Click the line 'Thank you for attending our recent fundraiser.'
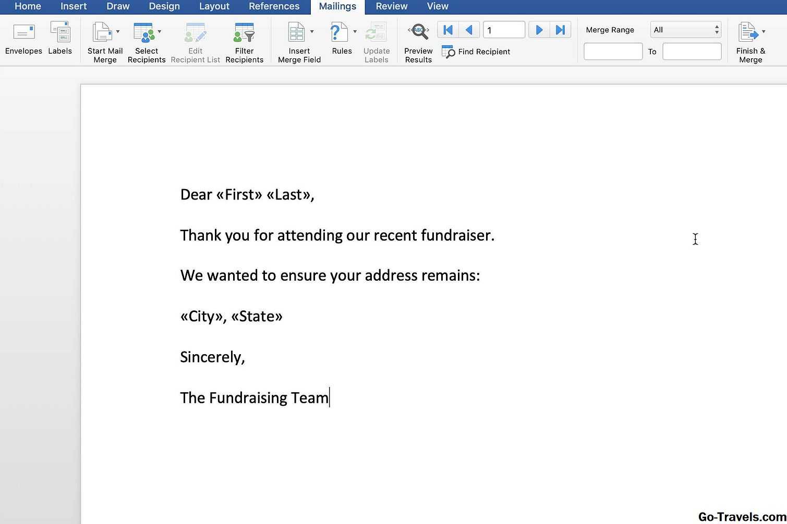 click(x=337, y=235)
